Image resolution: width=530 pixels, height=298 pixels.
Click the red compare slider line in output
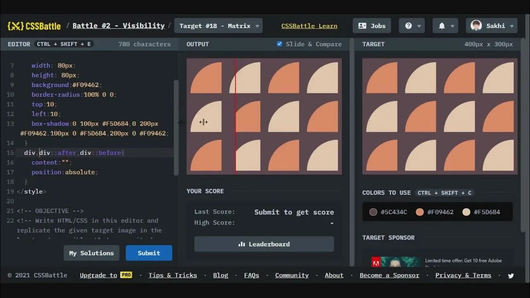pyautogui.click(x=236, y=116)
